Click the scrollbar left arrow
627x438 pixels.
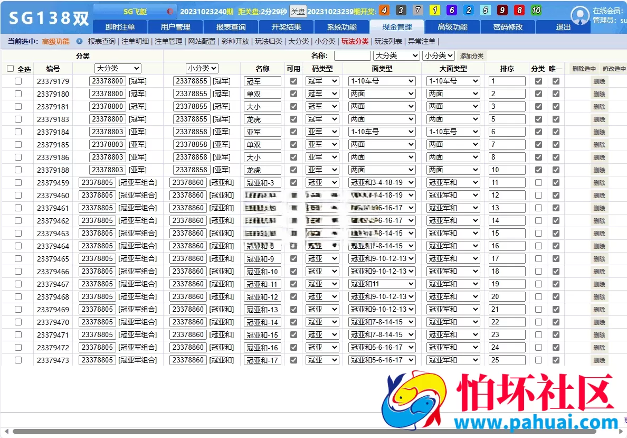[x=6, y=431]
